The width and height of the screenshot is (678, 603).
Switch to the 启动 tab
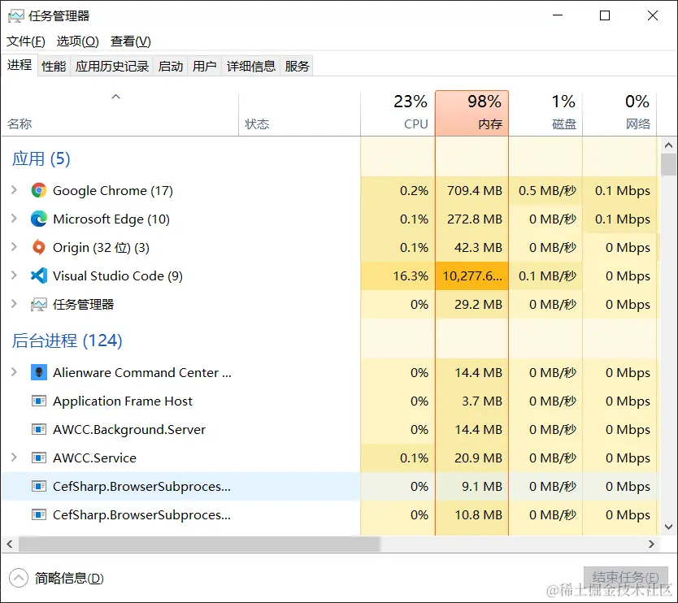point(171,66)
